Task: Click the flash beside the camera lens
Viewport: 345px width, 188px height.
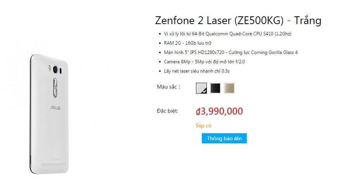Action: [x=49, y=70]
